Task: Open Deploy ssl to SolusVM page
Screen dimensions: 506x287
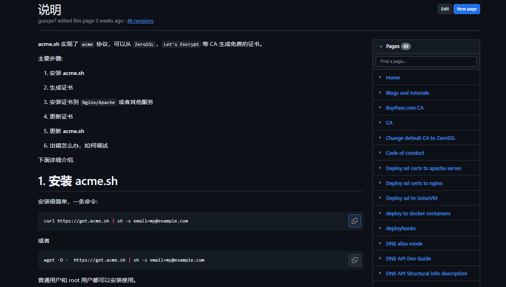Action: [x=412, y=198]
